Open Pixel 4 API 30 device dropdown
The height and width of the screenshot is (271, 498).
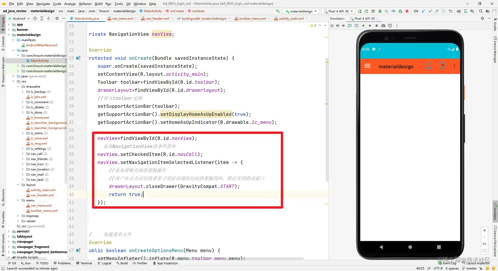tap(338, 11)
